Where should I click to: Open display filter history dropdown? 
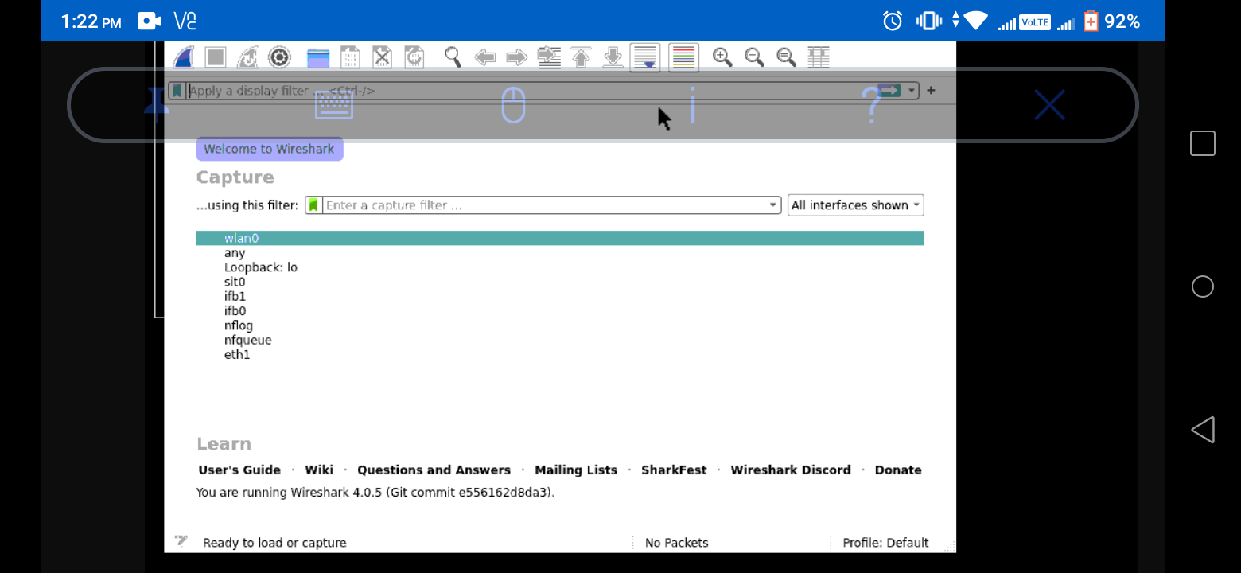point(912,91)
